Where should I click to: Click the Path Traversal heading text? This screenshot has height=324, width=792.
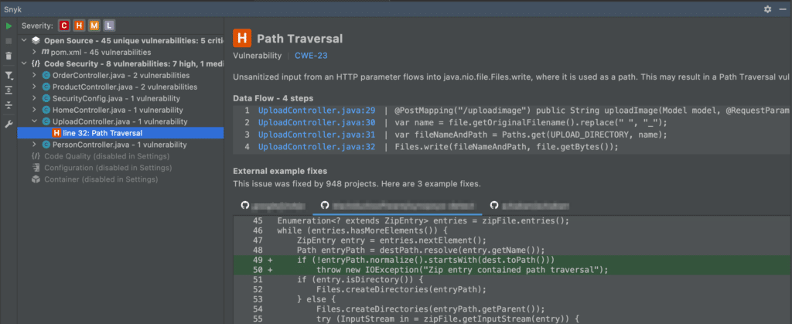pyautogui.click(x=300, y=39)
